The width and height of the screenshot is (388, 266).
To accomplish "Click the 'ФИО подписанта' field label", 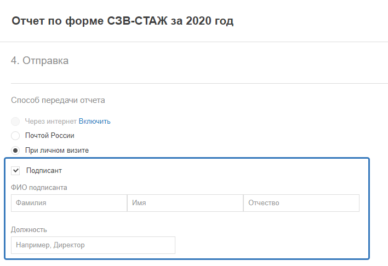I will tap(39, 188).
